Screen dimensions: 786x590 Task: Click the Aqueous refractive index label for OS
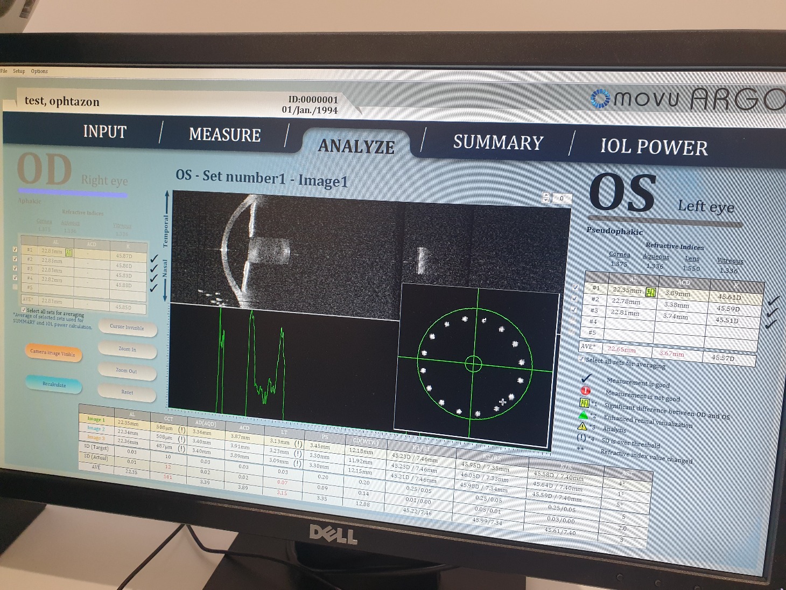pyautogui.click(x=656, y=256)
